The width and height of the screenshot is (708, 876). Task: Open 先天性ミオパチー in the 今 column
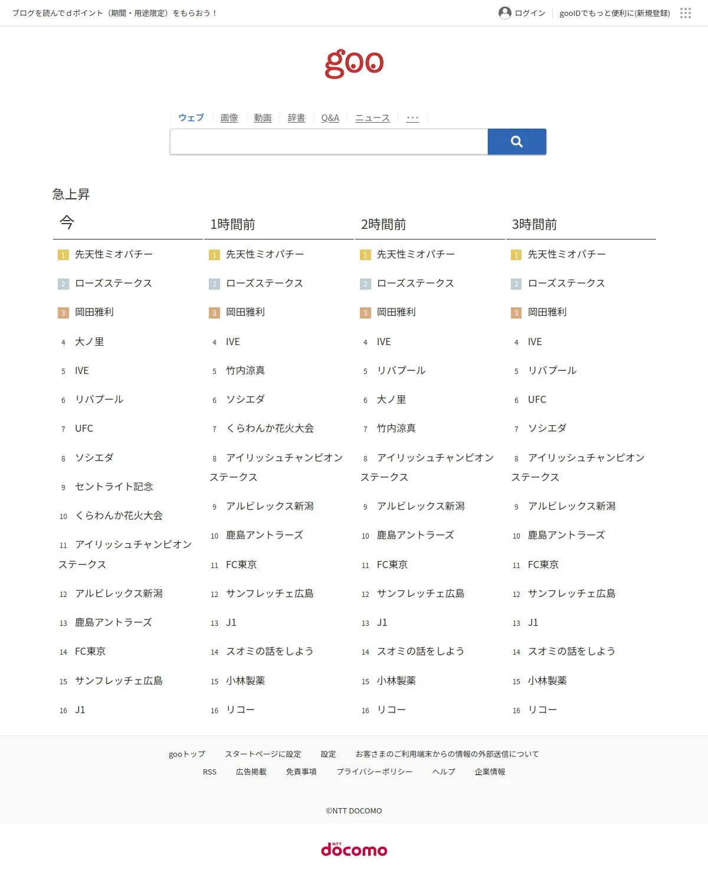pos(114,254)
